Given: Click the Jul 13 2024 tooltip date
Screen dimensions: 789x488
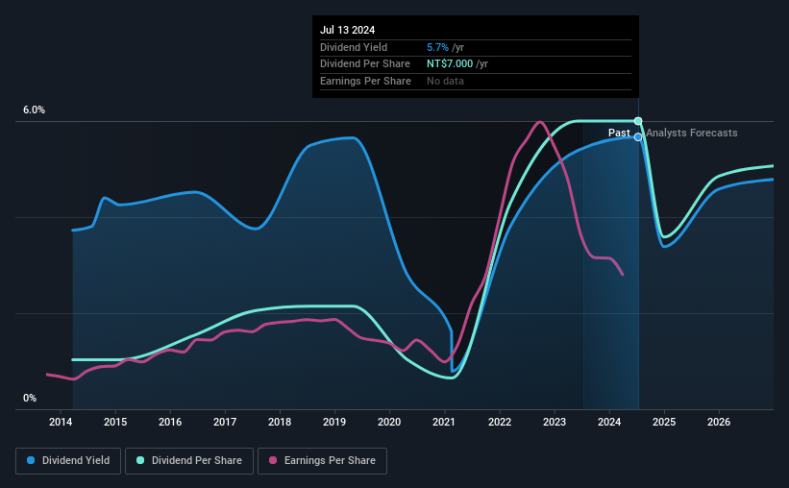Looking at the screenshot, I should pyautogui.click(x=348, y=30).
